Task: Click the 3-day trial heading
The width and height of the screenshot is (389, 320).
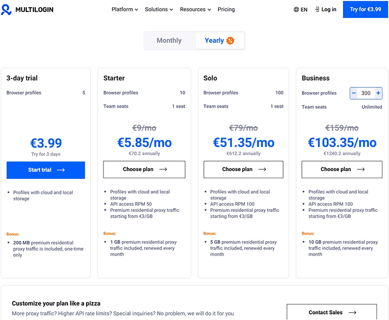Action: click(x=22, y=78)
